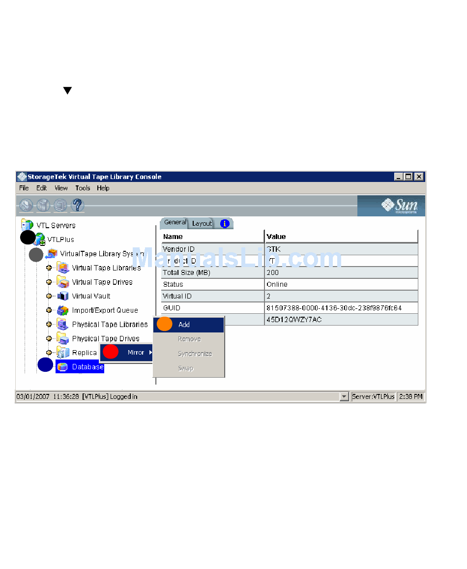Click the Virtual ID value 2
The height and width of the screenshot is (569, 467).
[268, 296]
